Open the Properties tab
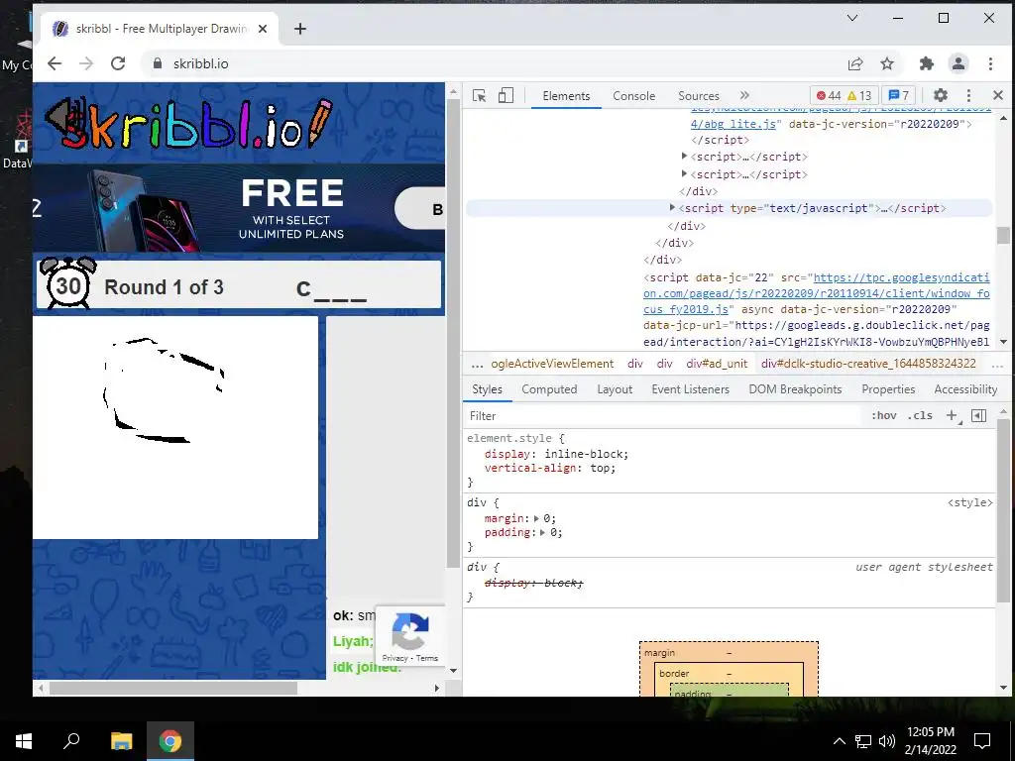The height and width of the screenshot is (761, 1015). [888, 388]
